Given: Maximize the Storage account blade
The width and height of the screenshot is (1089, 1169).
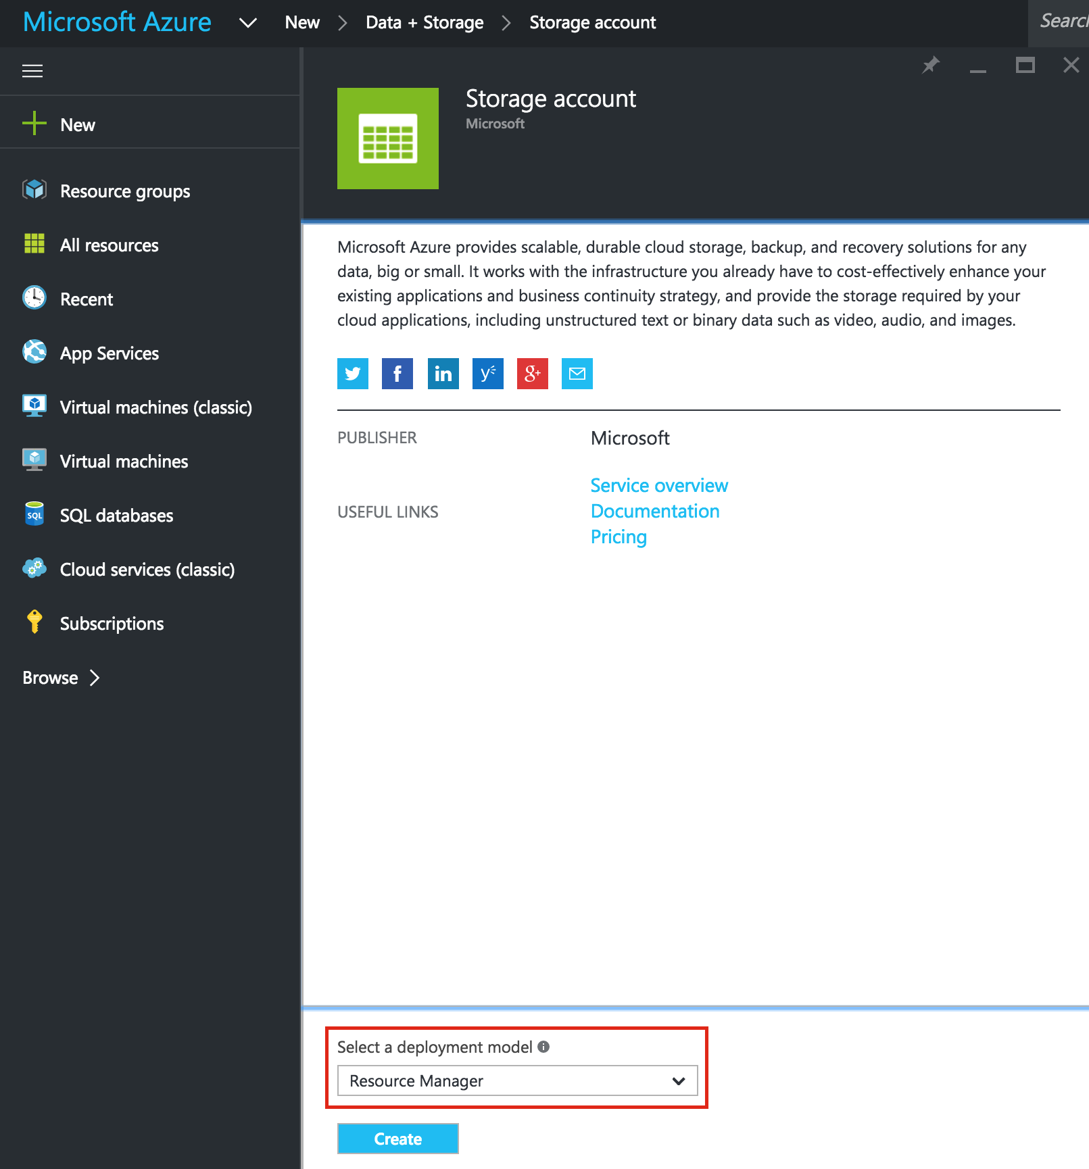Looking at the screenshot, I should [1025, 65].
